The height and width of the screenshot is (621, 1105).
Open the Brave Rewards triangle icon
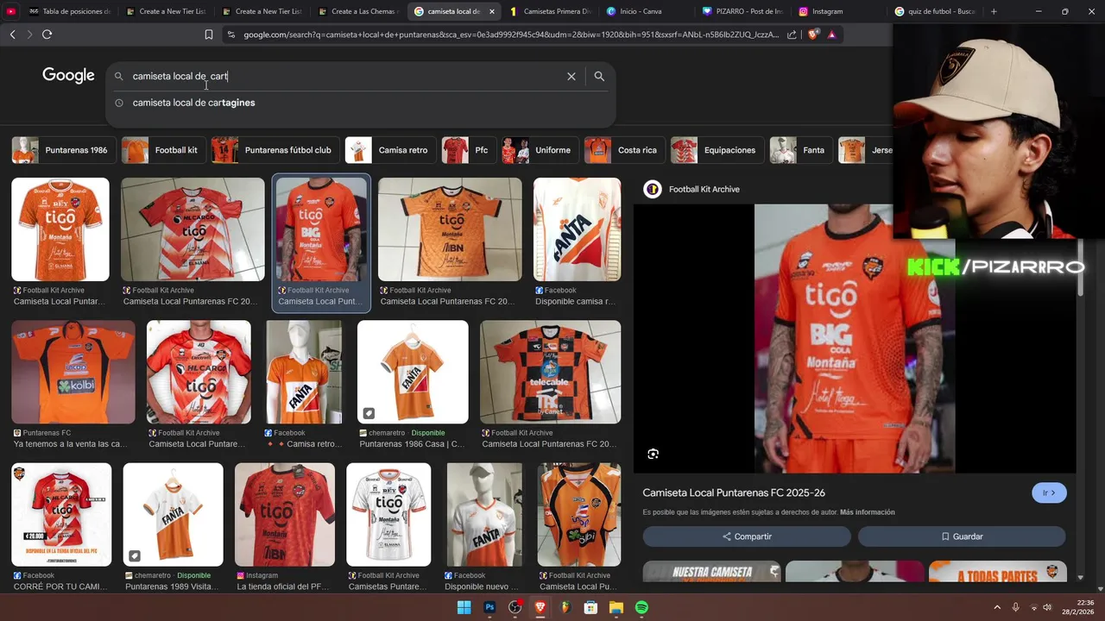831,34
